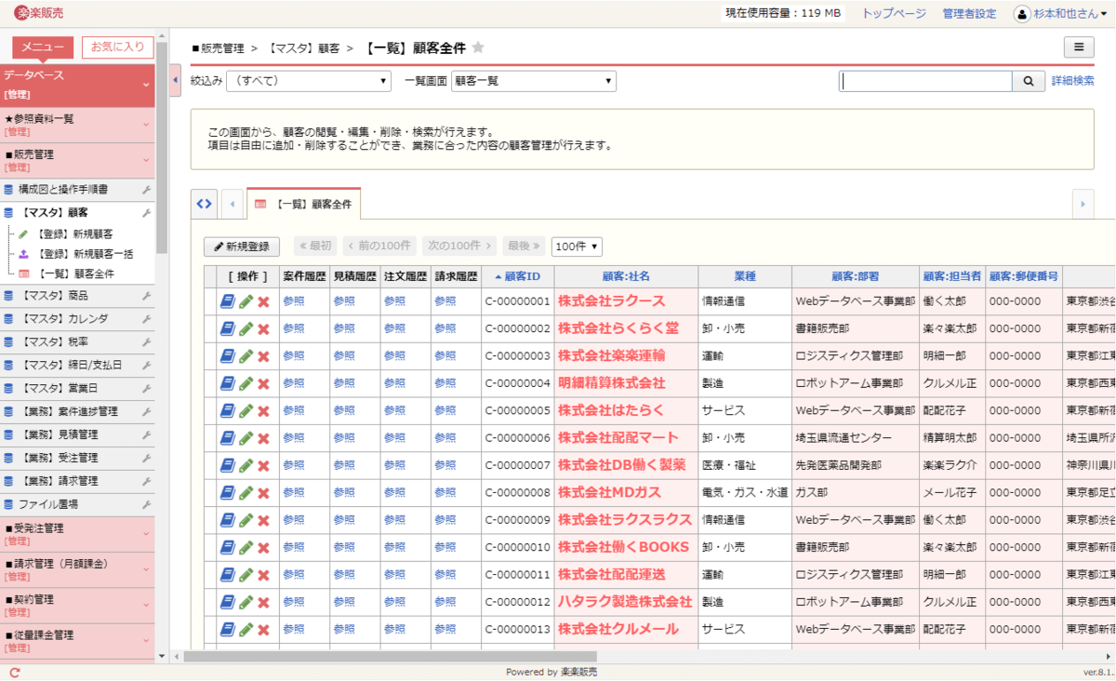The height and width of the screenshot is (681, 1116).
Task: Click the 新規登録 button
Action: tap(242, 247)
